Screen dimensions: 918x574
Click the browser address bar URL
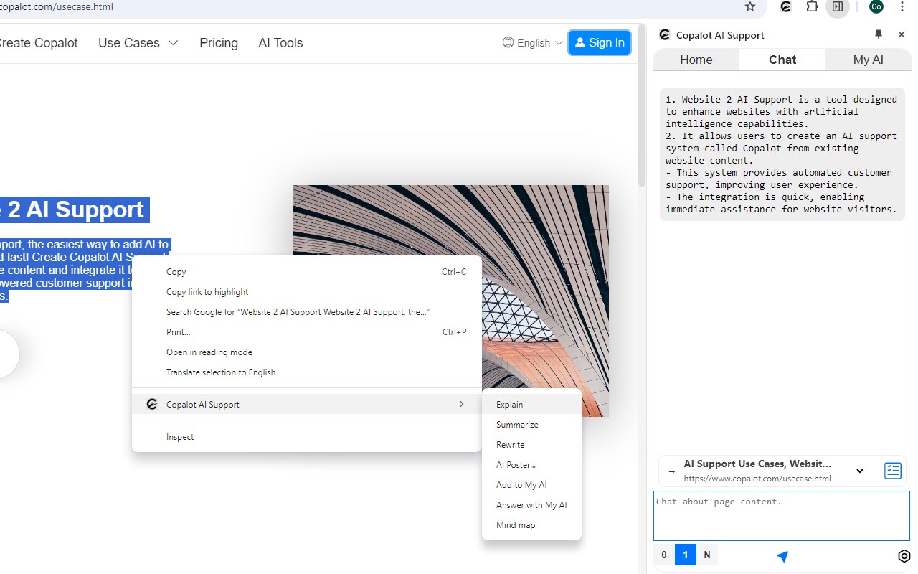(x=57, y=6)
